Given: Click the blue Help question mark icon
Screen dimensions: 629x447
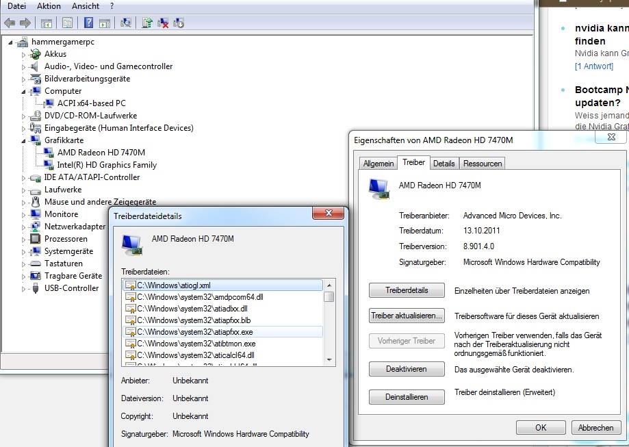Looking at the screenshot, I should [88, 23].
